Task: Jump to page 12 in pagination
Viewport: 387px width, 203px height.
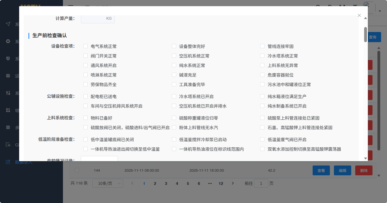Action: click(x=221, y=183)
